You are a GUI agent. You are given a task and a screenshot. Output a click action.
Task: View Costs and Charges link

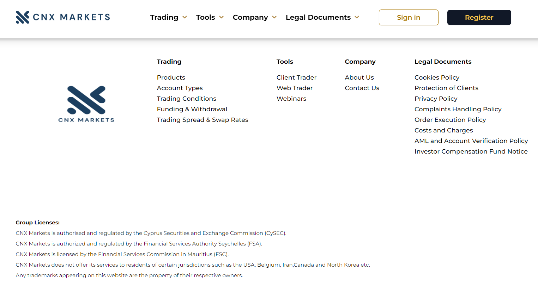pyautogui.click(x=443, y=130)
